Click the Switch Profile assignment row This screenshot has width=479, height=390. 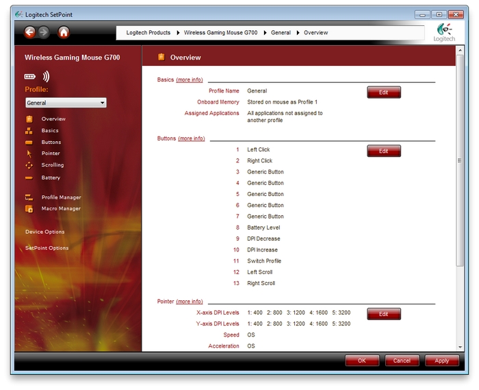(264, 261)
